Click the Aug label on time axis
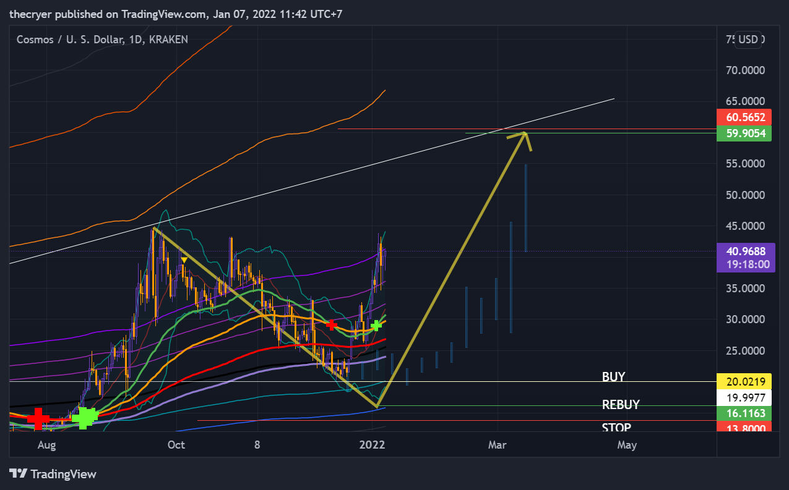789x490 pixels. pos(46,445)
